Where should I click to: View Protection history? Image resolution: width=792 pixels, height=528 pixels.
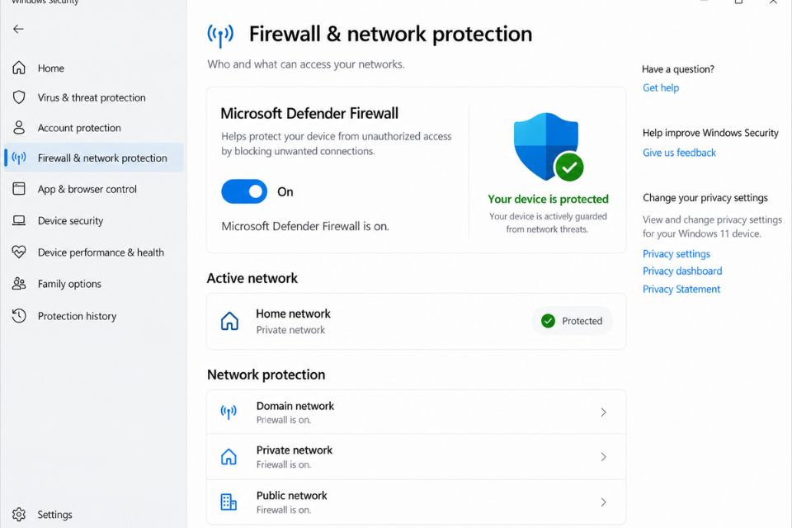click(94, 316)
